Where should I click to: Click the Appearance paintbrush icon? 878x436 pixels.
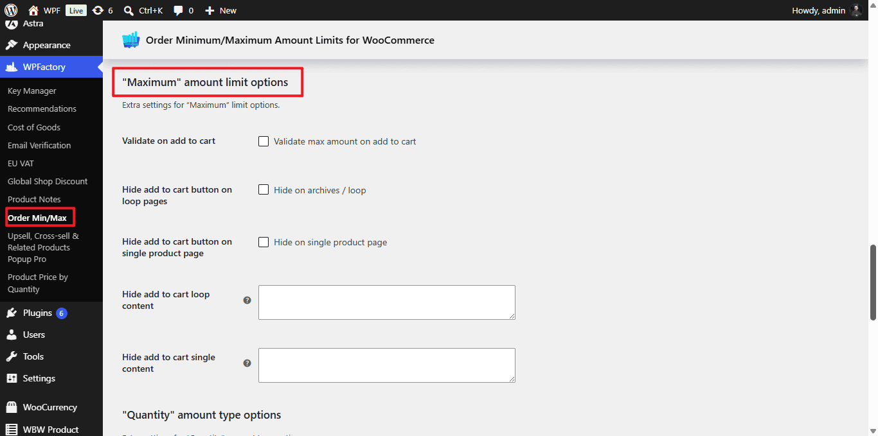coord(11,45)
